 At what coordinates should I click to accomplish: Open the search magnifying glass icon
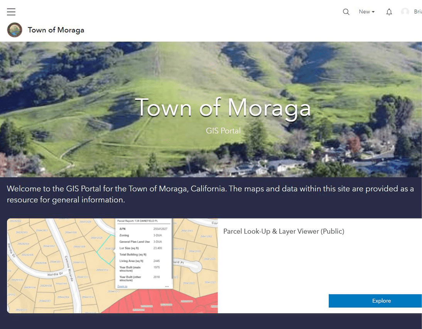click(346, 12)
